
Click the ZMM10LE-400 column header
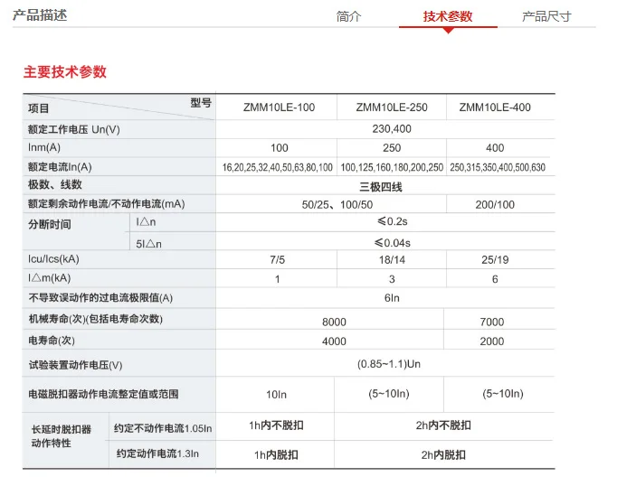coord(495,107)
